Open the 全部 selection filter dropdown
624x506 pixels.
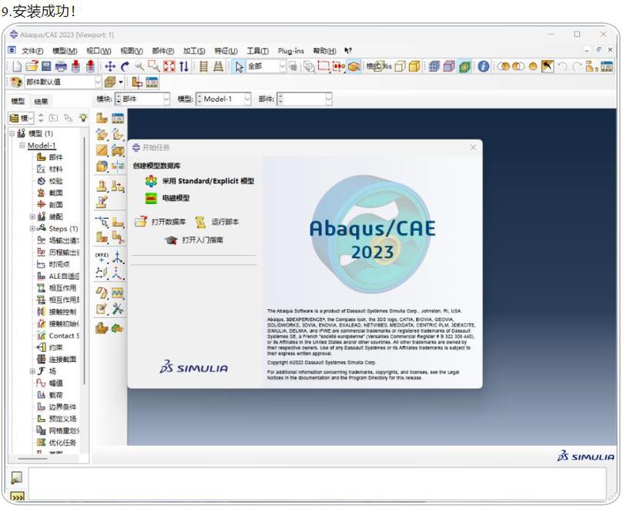[x=267, y=66]
